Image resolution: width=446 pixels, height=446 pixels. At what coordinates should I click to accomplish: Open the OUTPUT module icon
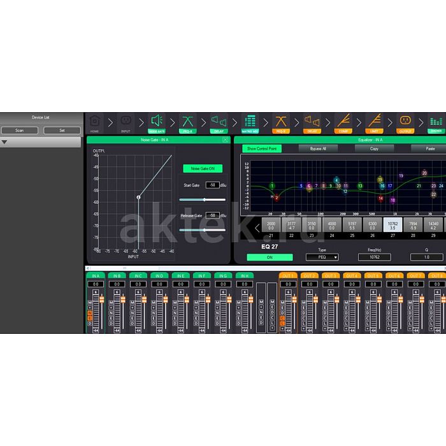click(x=405, y=124)
